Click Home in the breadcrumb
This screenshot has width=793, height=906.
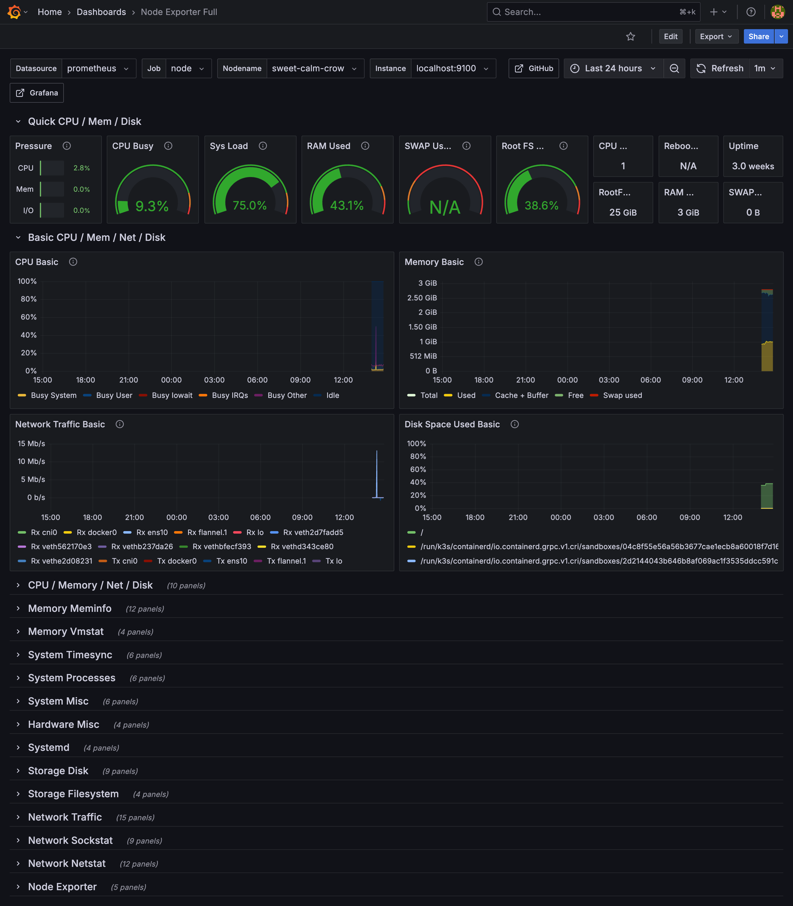(50, 12)
